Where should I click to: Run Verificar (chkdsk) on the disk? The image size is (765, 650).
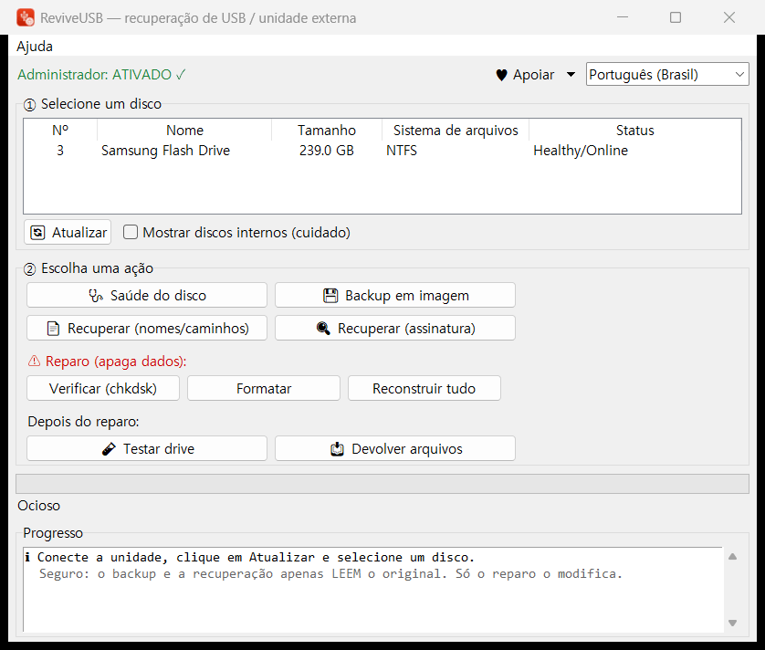[x=103, y=388]
